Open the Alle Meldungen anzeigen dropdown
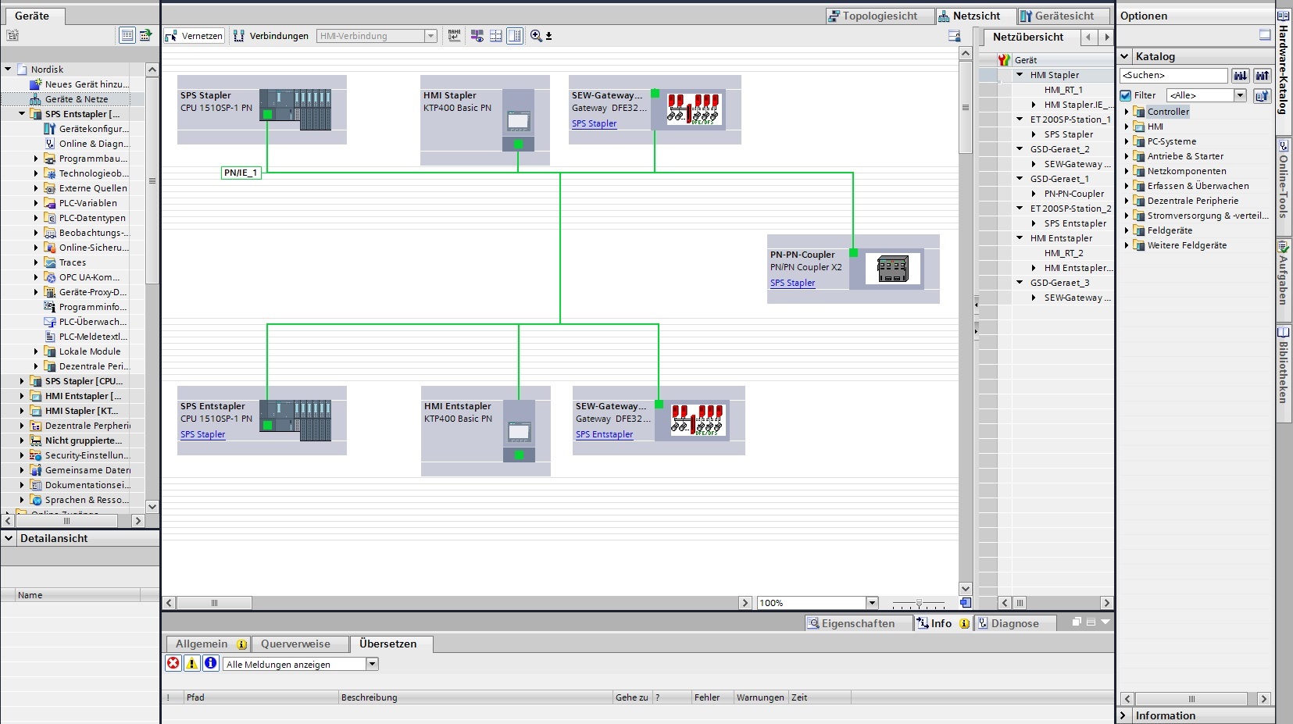Viewport: 1293px width, 724px height. (x=372, y=664)
